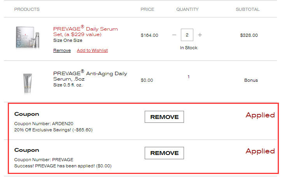Click the PRICE column header
The image size is (282, 179).
[147, 9]
